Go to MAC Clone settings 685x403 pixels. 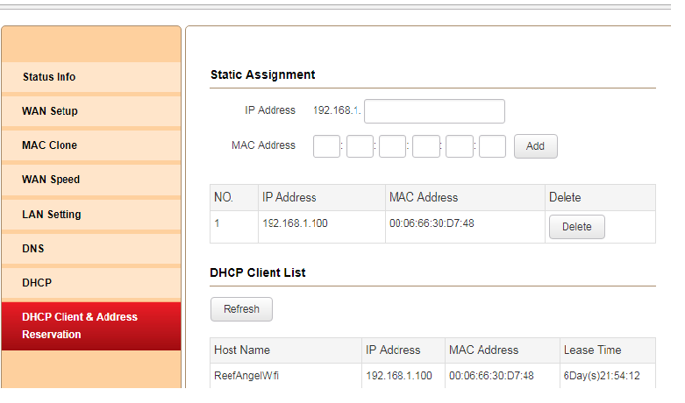click(91, 145)
